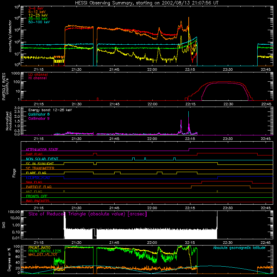Screen dimensions: 277x277
Task: Click the GAP_FLAG label
Action: pos(34,154)
